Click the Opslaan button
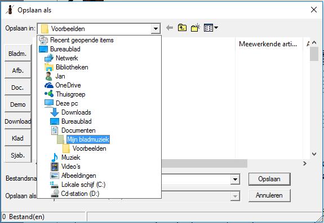Screen dimensions: 324x223 (x=269, y=179)
